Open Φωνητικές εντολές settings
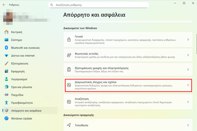 (128, 55)
